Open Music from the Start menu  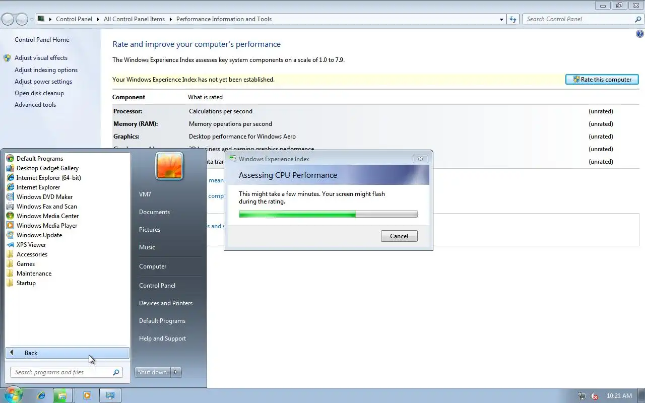[x=147, y=247]
